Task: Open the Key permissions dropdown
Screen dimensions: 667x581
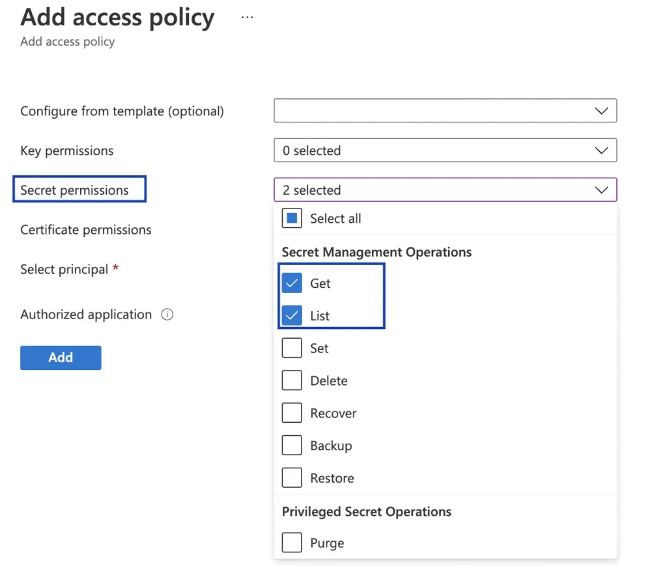Action: tap(446, 150)
